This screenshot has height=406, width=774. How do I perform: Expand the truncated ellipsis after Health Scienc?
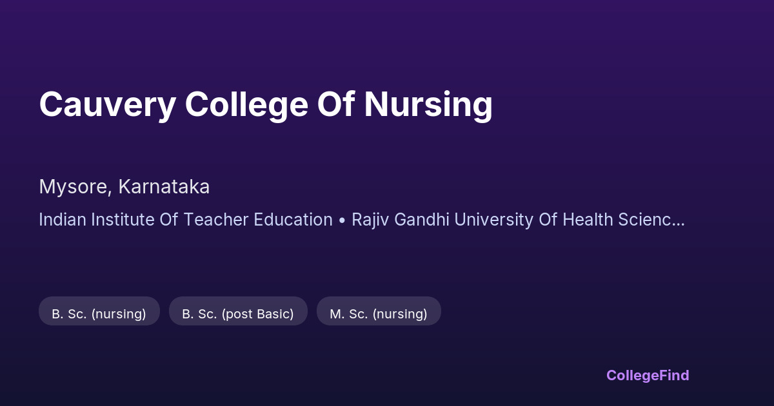tap(678, 221)
